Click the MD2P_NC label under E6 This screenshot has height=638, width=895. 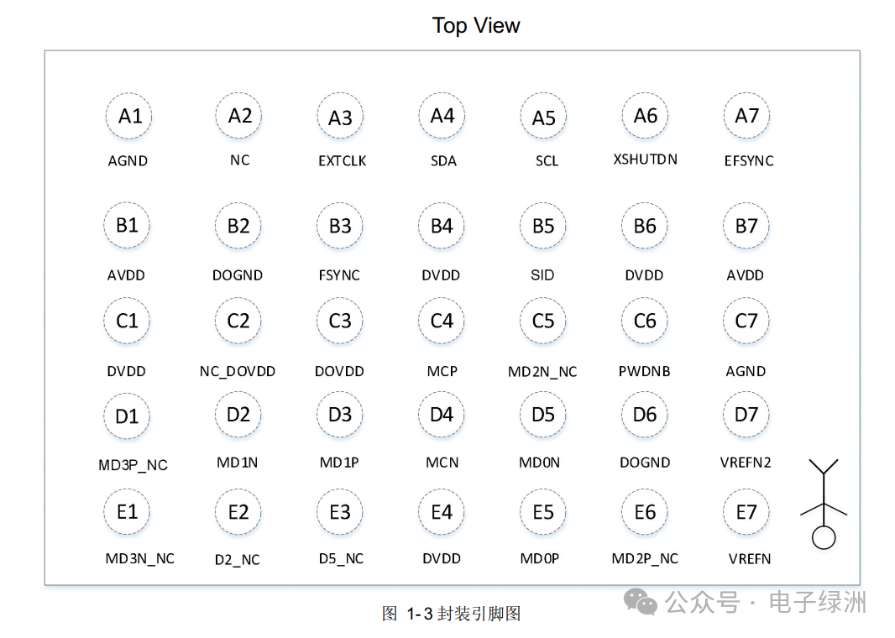coord(645,559)
